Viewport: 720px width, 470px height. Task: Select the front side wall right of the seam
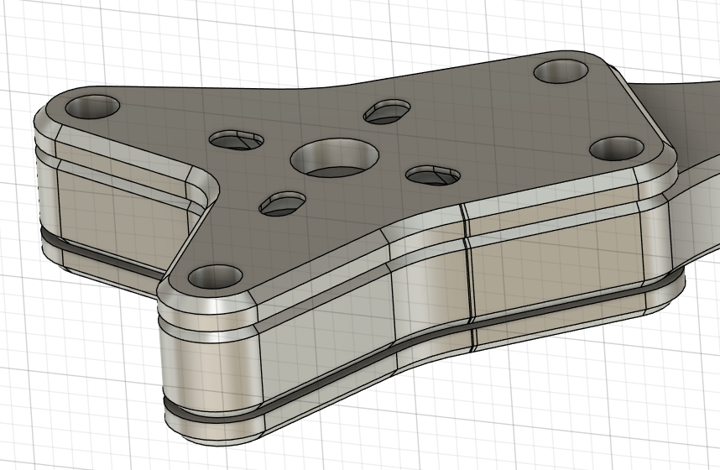[x=554, y=269]
